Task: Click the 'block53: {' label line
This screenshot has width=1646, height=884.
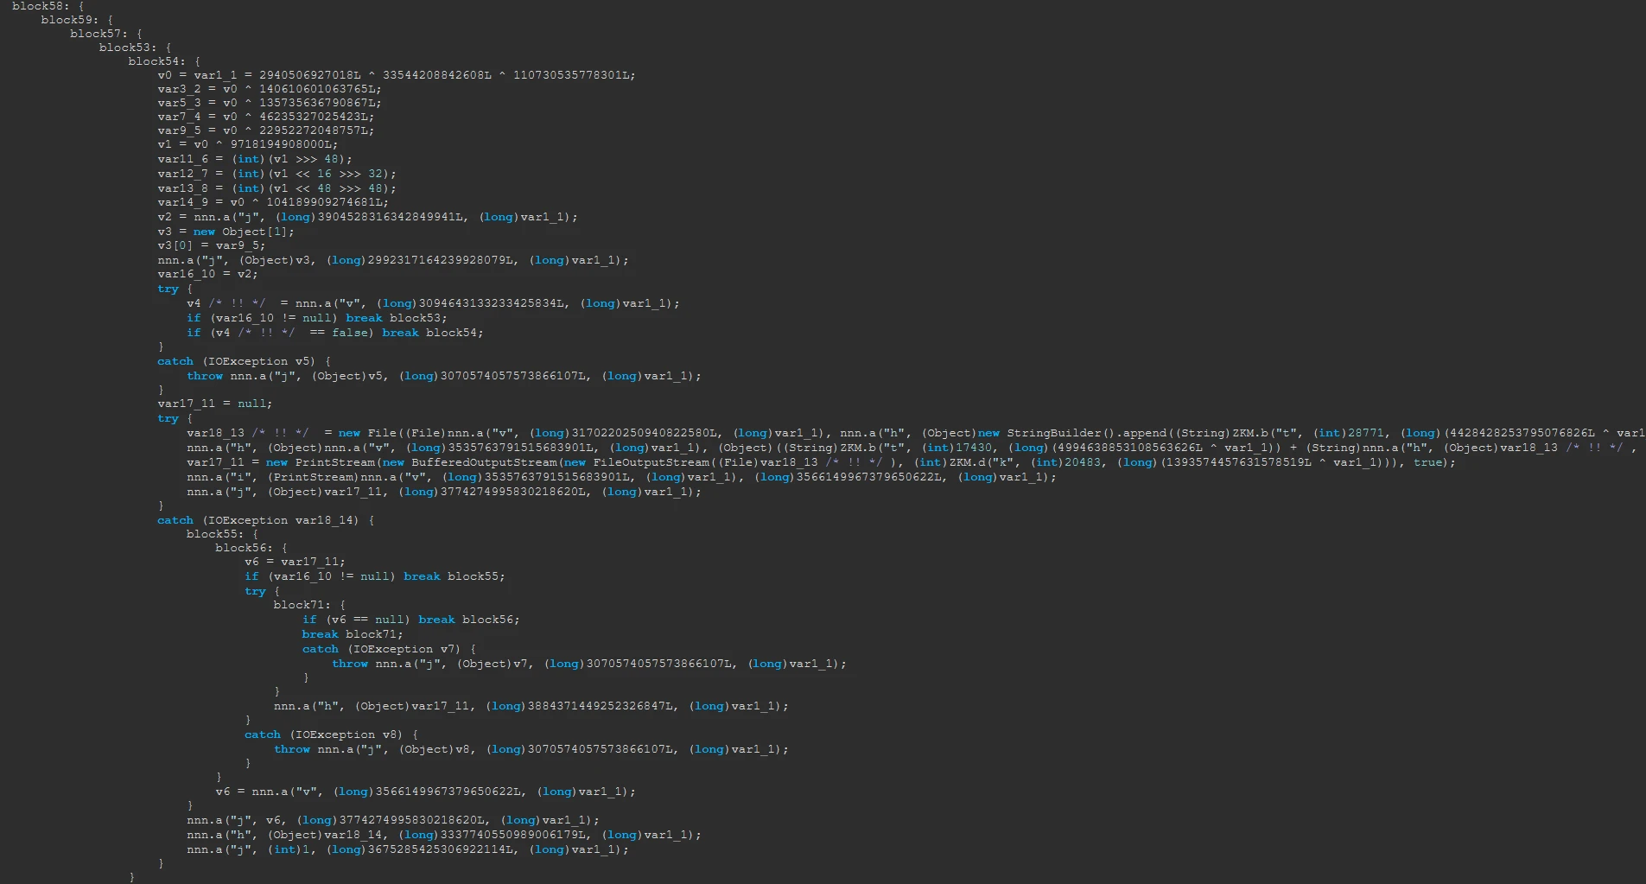Action: pyautogui.click(x=135, y=48)
